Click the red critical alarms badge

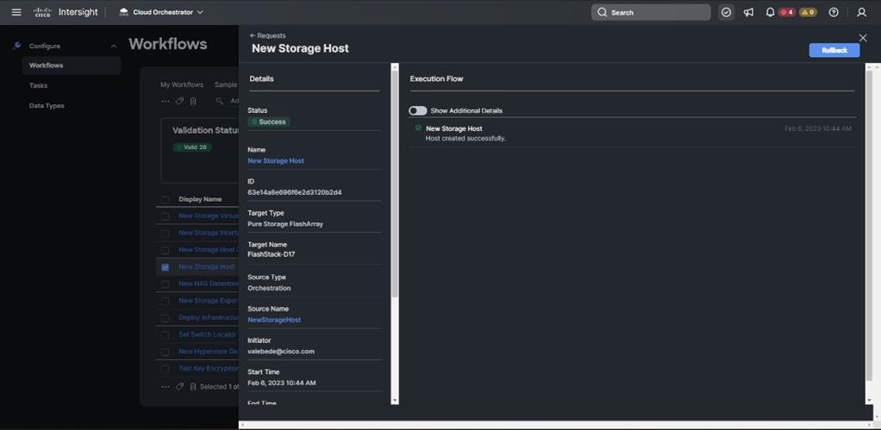pyautogui.click(x=786, y=12)
